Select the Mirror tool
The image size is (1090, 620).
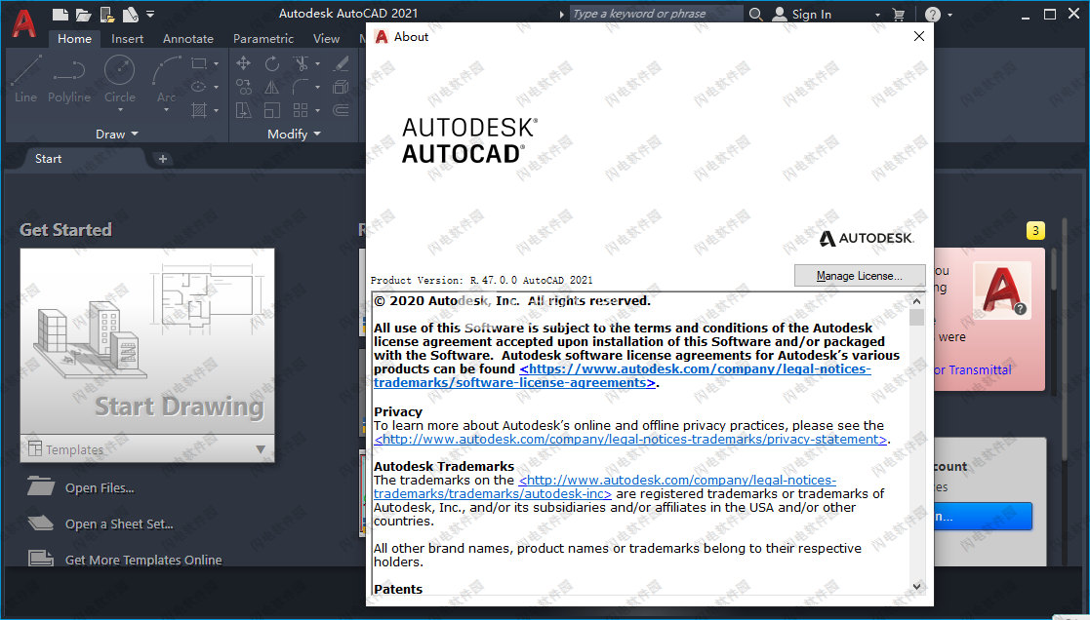(272, 87)
